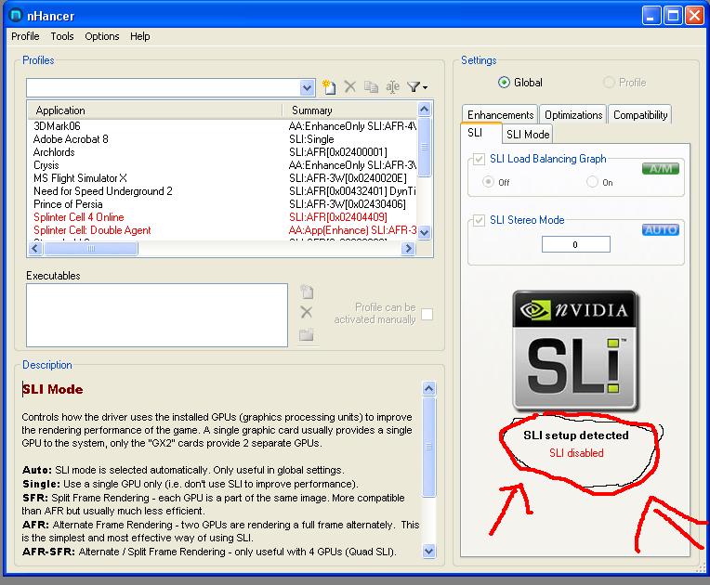Screen dimensions: 710x585
Task: Switch to the Enhancements tab
Action: point(500,115)
